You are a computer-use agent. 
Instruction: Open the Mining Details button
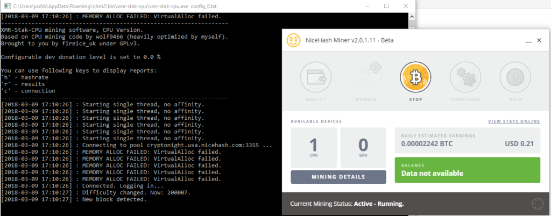coord(338,177)
